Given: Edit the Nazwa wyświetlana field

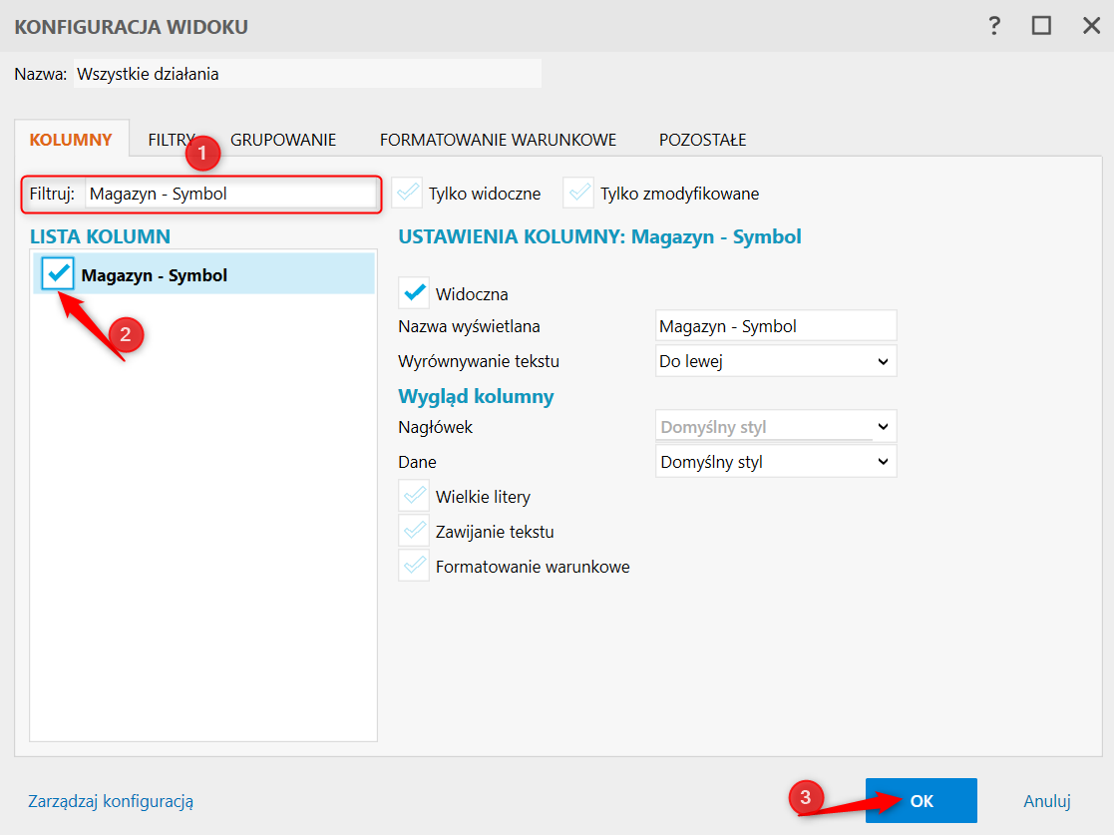Looking at the screenshot, I should click(776, 326).
